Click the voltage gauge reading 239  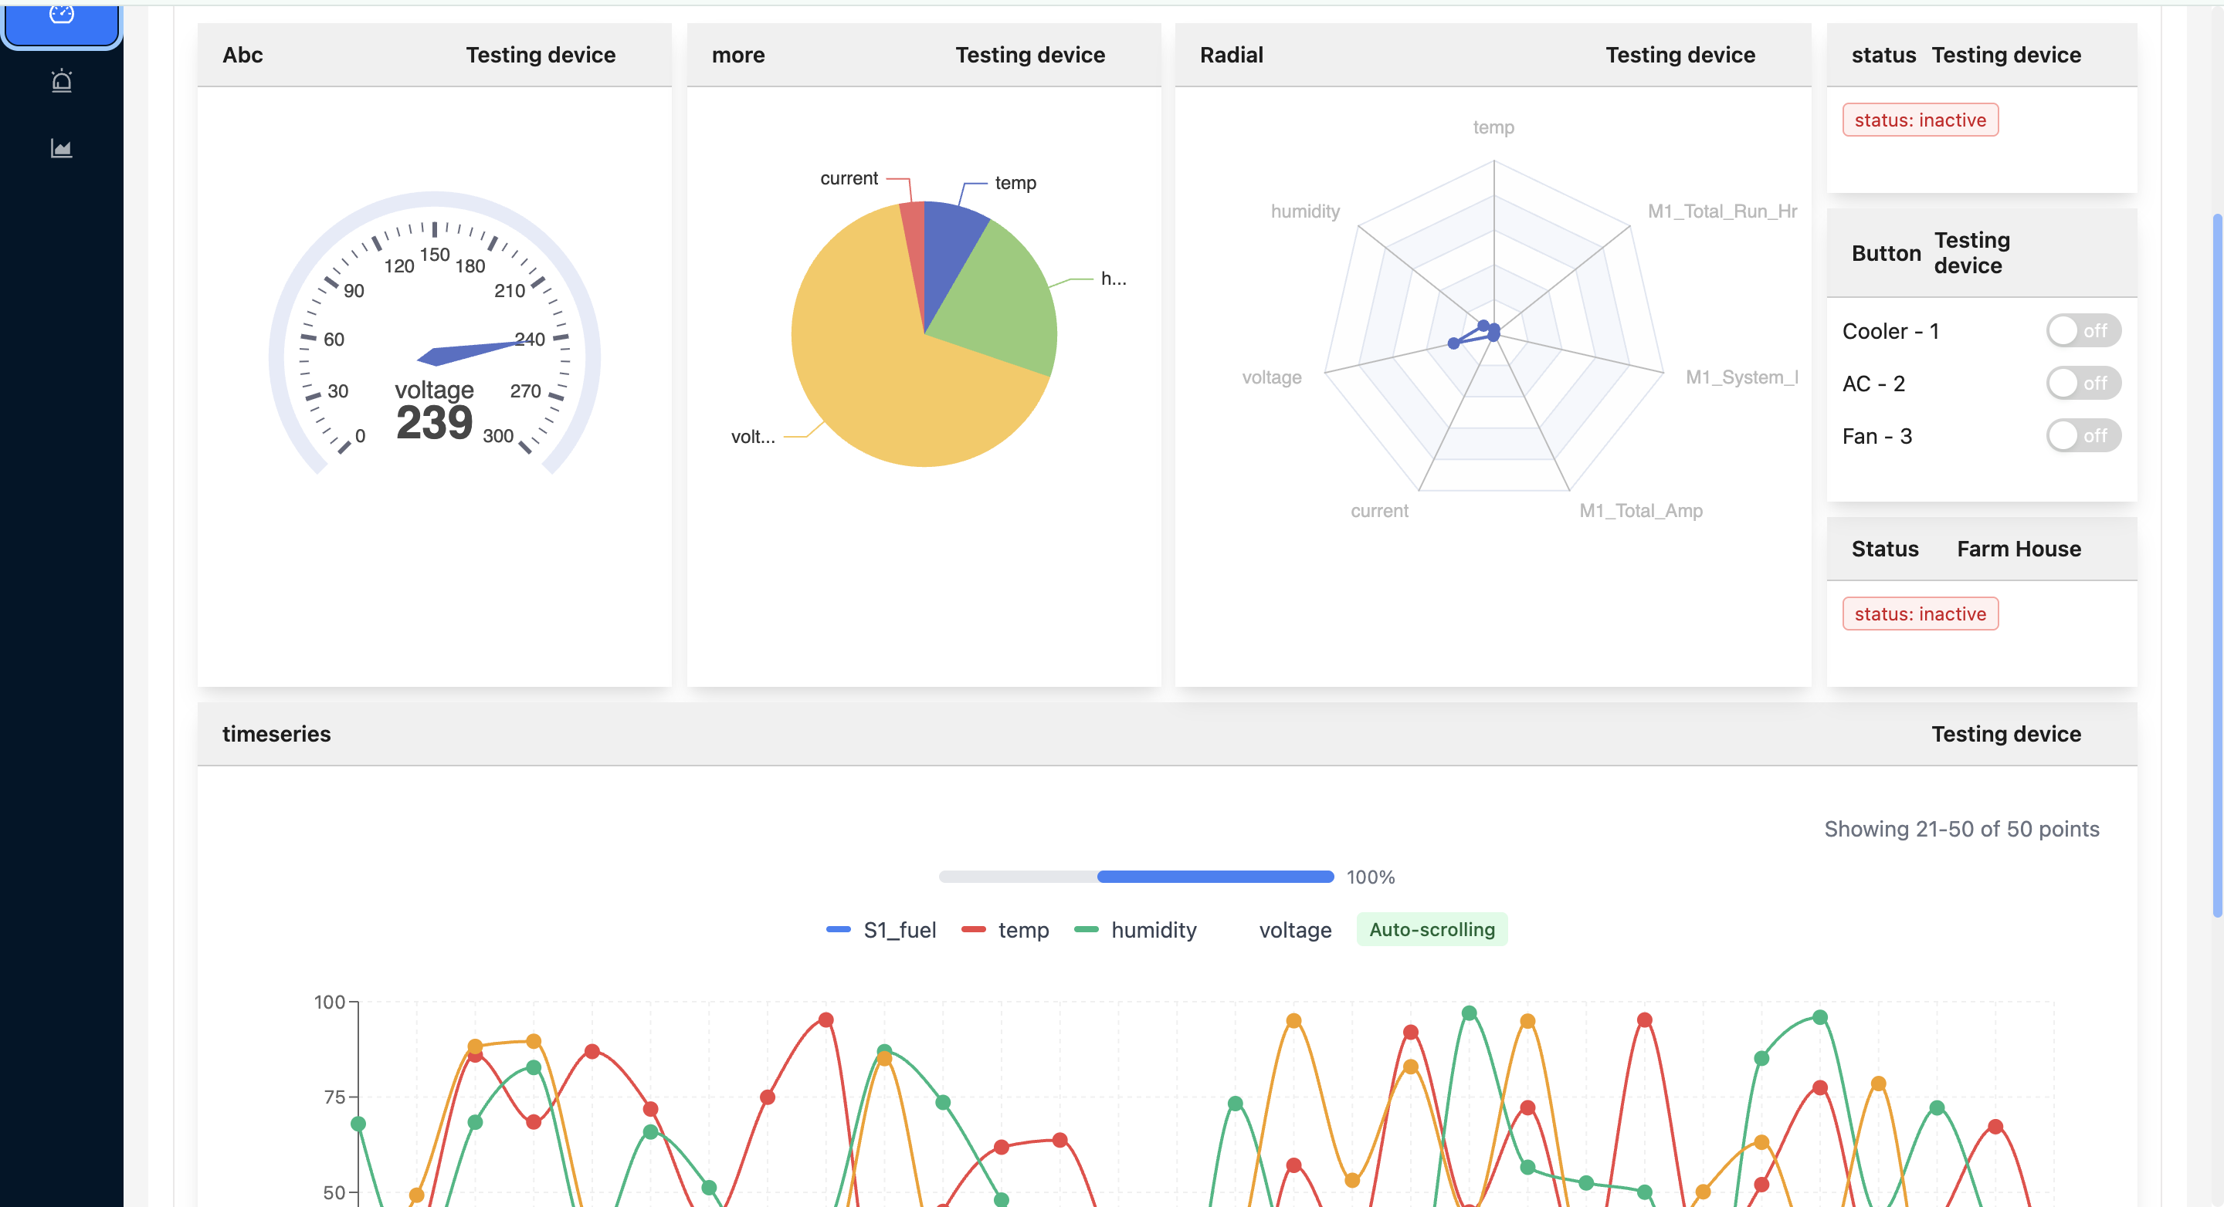(x=434, y=423)
